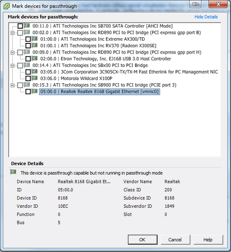Select the 01:00.0 Extreme AX300/TD row
Screen dimensions: 231x252
click(x=92, y=39)
